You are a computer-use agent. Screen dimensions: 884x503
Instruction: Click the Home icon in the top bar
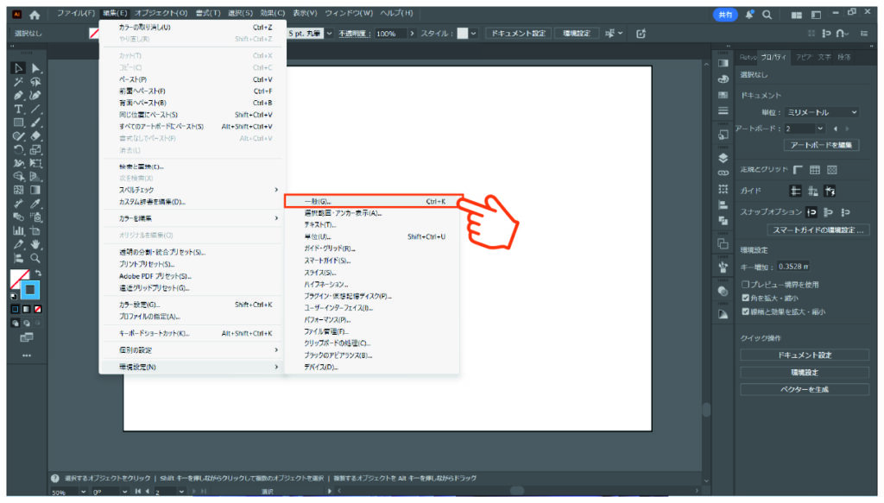[35, 15]
